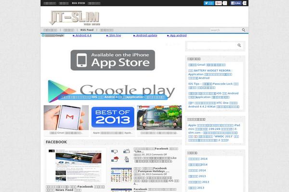This screenshot has height=192, width=289.
Task: Open the Gmail phone thumbnail post
Action: [x=66, y=118]
